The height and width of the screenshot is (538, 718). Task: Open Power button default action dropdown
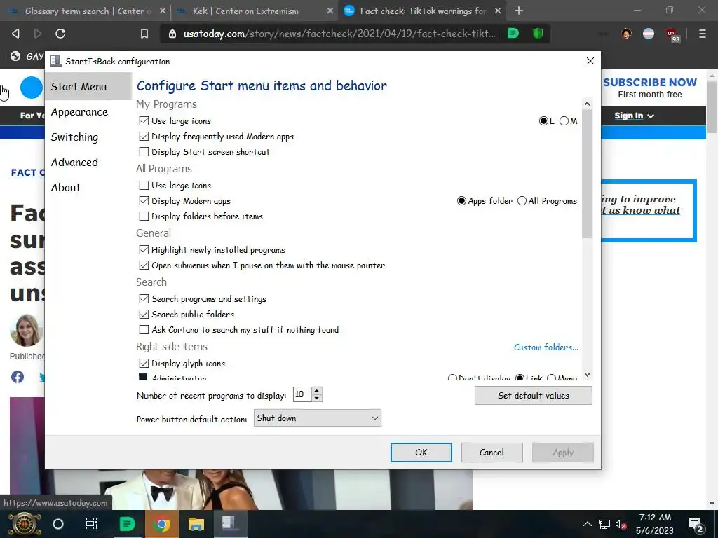tap(318, 418)
